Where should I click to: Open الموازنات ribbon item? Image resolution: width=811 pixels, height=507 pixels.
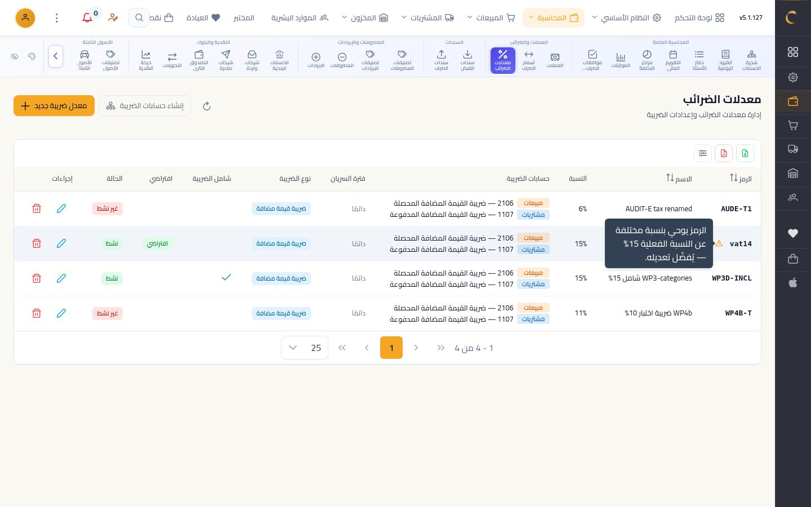click(621, 60)
